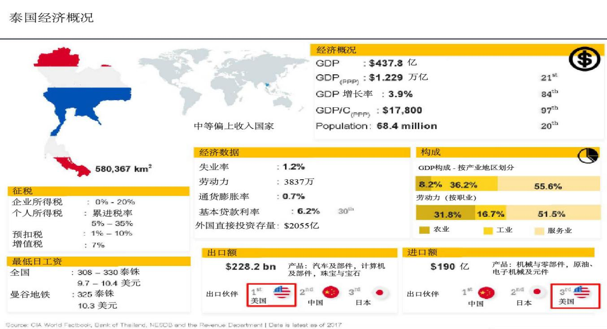Click the 个人所得税 label
This screenshot has height=329, width=607.
point(37,213)
